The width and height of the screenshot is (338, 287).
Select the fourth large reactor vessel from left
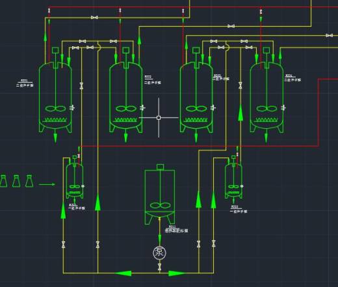coord(266,97)
